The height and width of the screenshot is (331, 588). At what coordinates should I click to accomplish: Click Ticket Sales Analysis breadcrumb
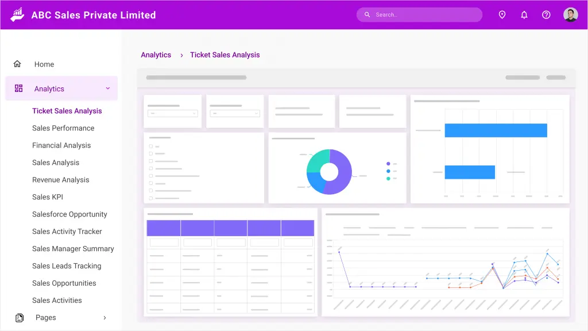pyautogui.click(x=225, y=55)
